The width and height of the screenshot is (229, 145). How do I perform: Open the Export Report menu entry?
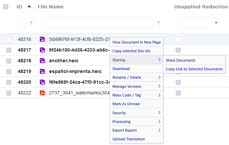(x=136, y=130)
